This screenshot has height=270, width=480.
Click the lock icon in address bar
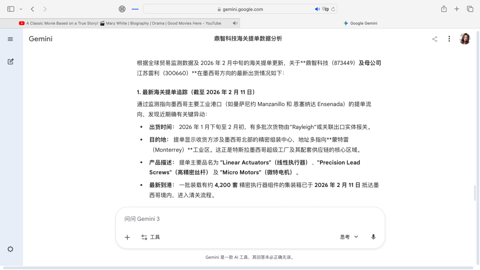(219, 9)
